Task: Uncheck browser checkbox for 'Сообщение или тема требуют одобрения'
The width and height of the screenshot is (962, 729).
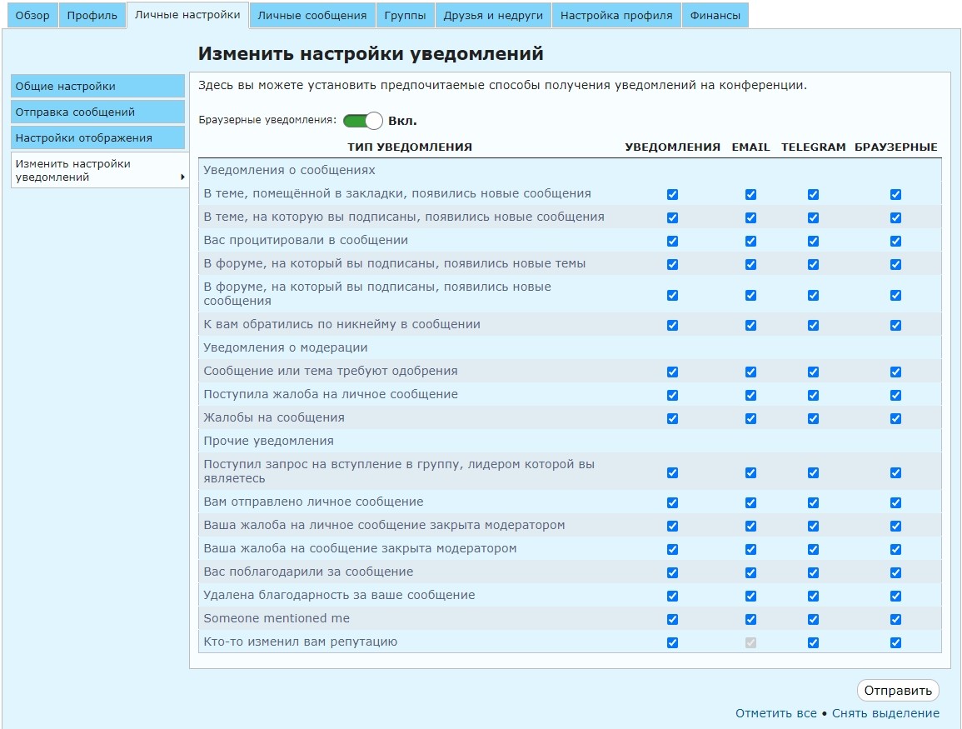Action: tap(895, 372)
